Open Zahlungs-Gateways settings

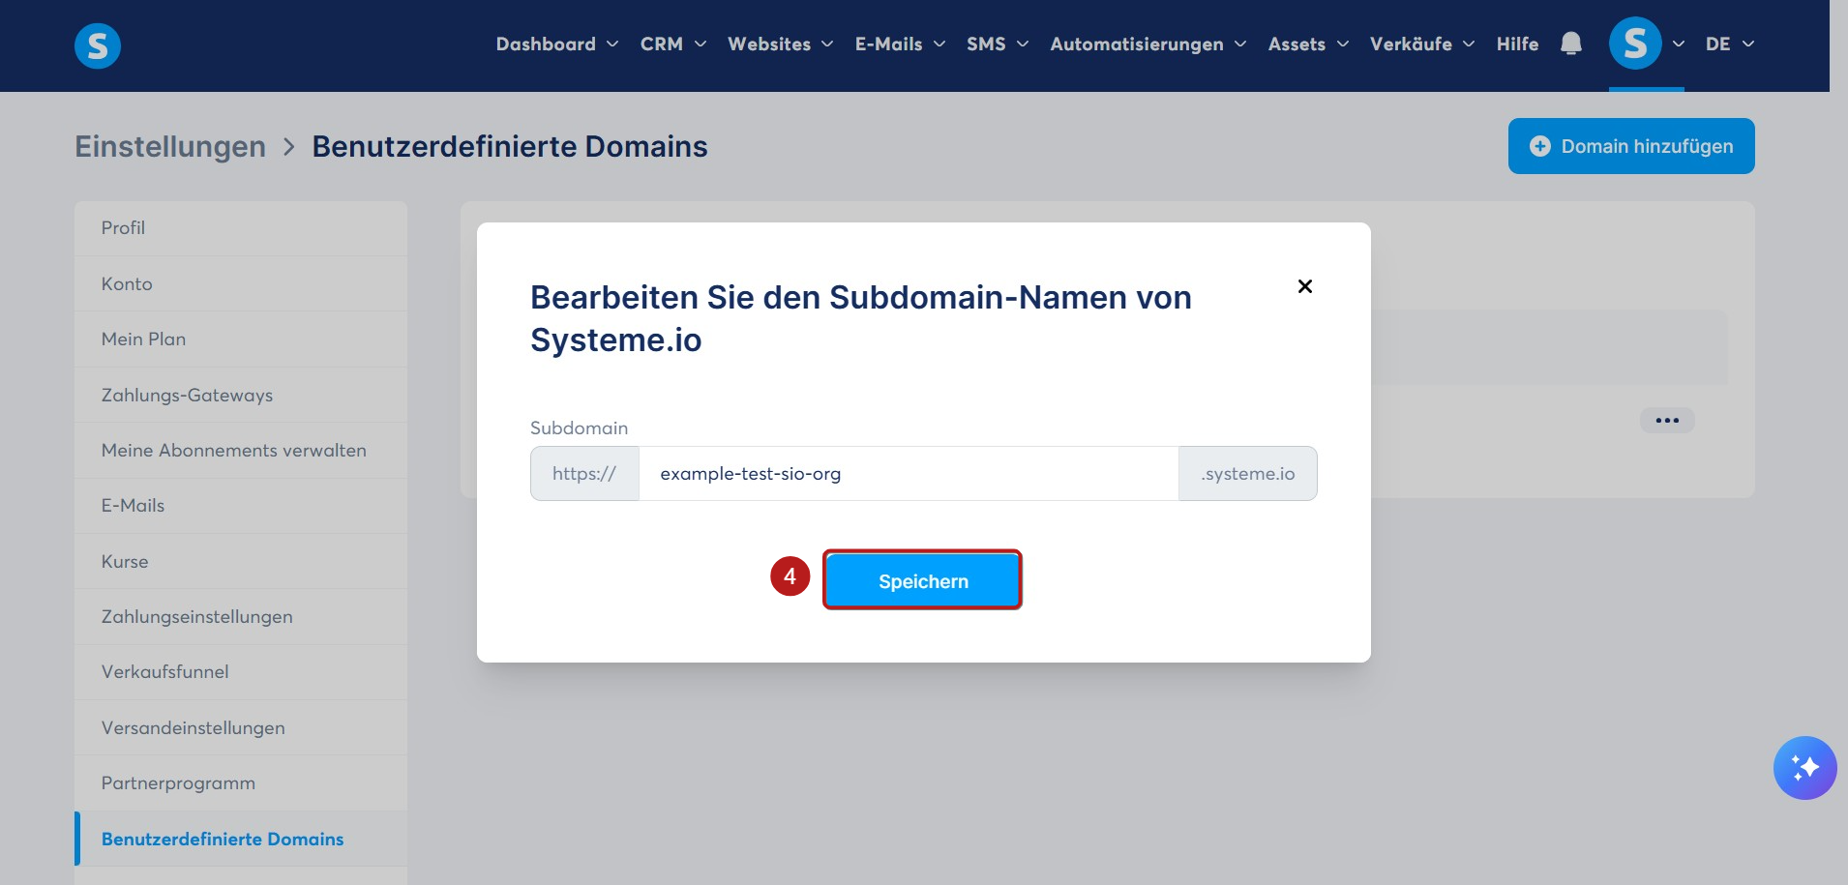coord(241,395)
